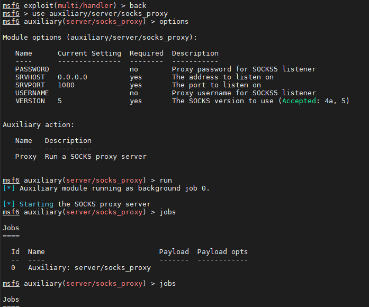Viewport: 369px width, 307px height.
Task: Click 'Description' header in module options table
Action: click(x=195, y=53)
